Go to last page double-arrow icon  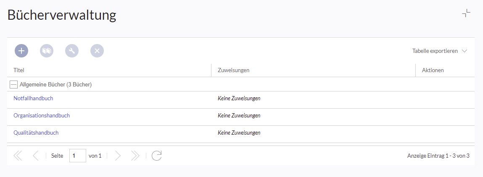pyautogui.click(x=135, y=156)
